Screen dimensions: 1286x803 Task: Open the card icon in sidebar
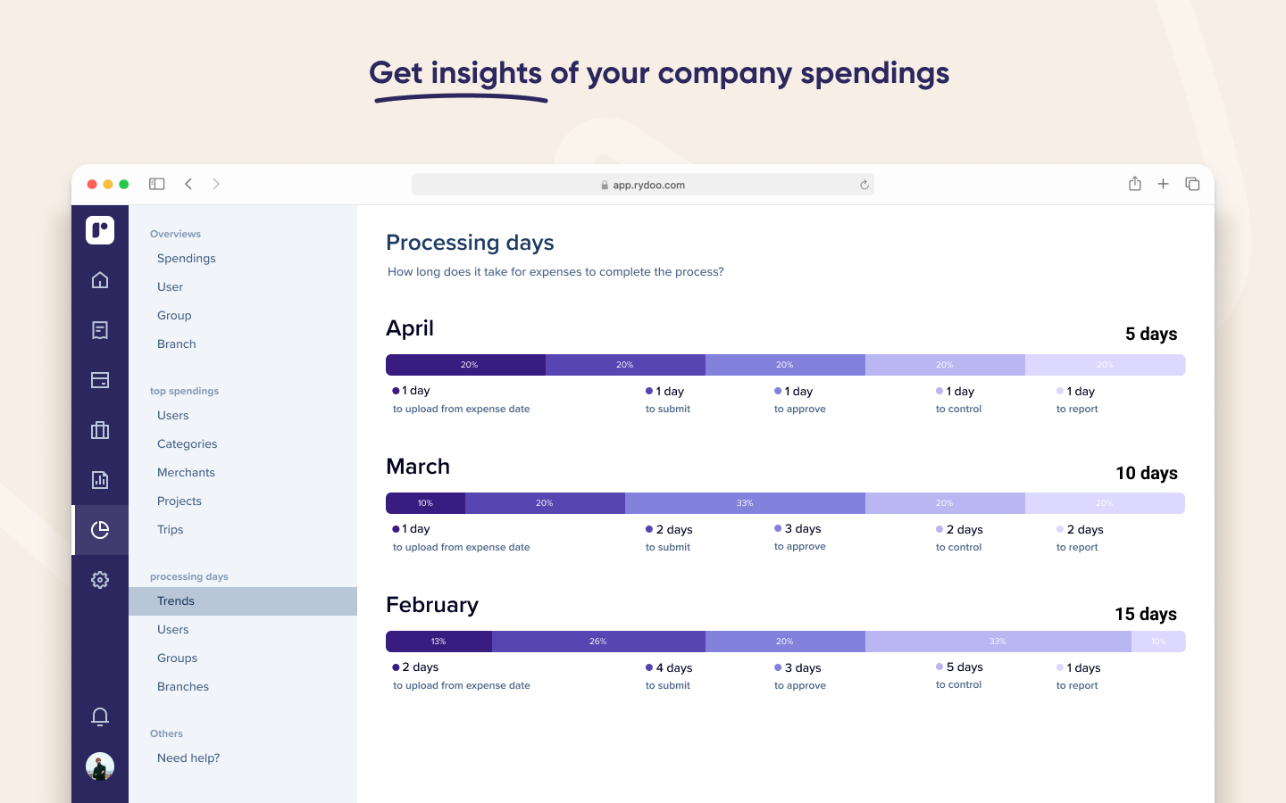tap(100, 380)
